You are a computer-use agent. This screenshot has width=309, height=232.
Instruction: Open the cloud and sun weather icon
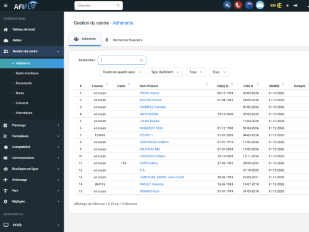coord(260,5)
